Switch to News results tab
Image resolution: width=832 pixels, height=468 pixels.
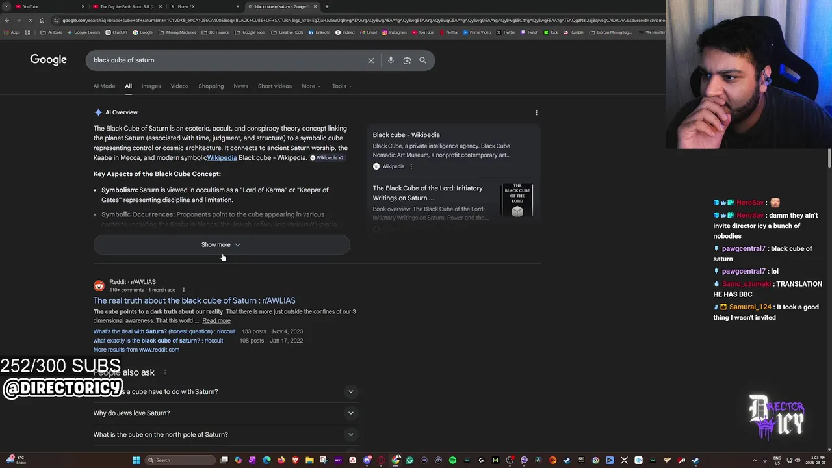pyautogui.click(x=240, y=86)
